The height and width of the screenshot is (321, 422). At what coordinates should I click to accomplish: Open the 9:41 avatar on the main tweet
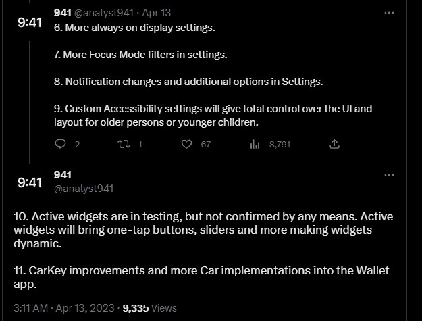pyautogui.click(x=30, y=182)
